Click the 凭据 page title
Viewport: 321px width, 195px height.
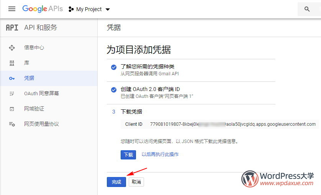pos(114,28)
